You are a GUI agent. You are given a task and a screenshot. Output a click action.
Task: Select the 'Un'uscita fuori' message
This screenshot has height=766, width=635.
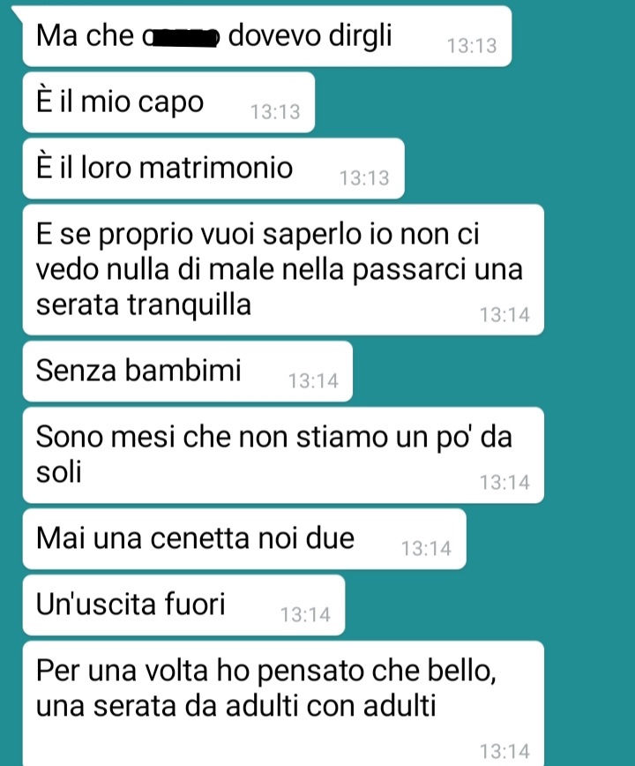183,605
